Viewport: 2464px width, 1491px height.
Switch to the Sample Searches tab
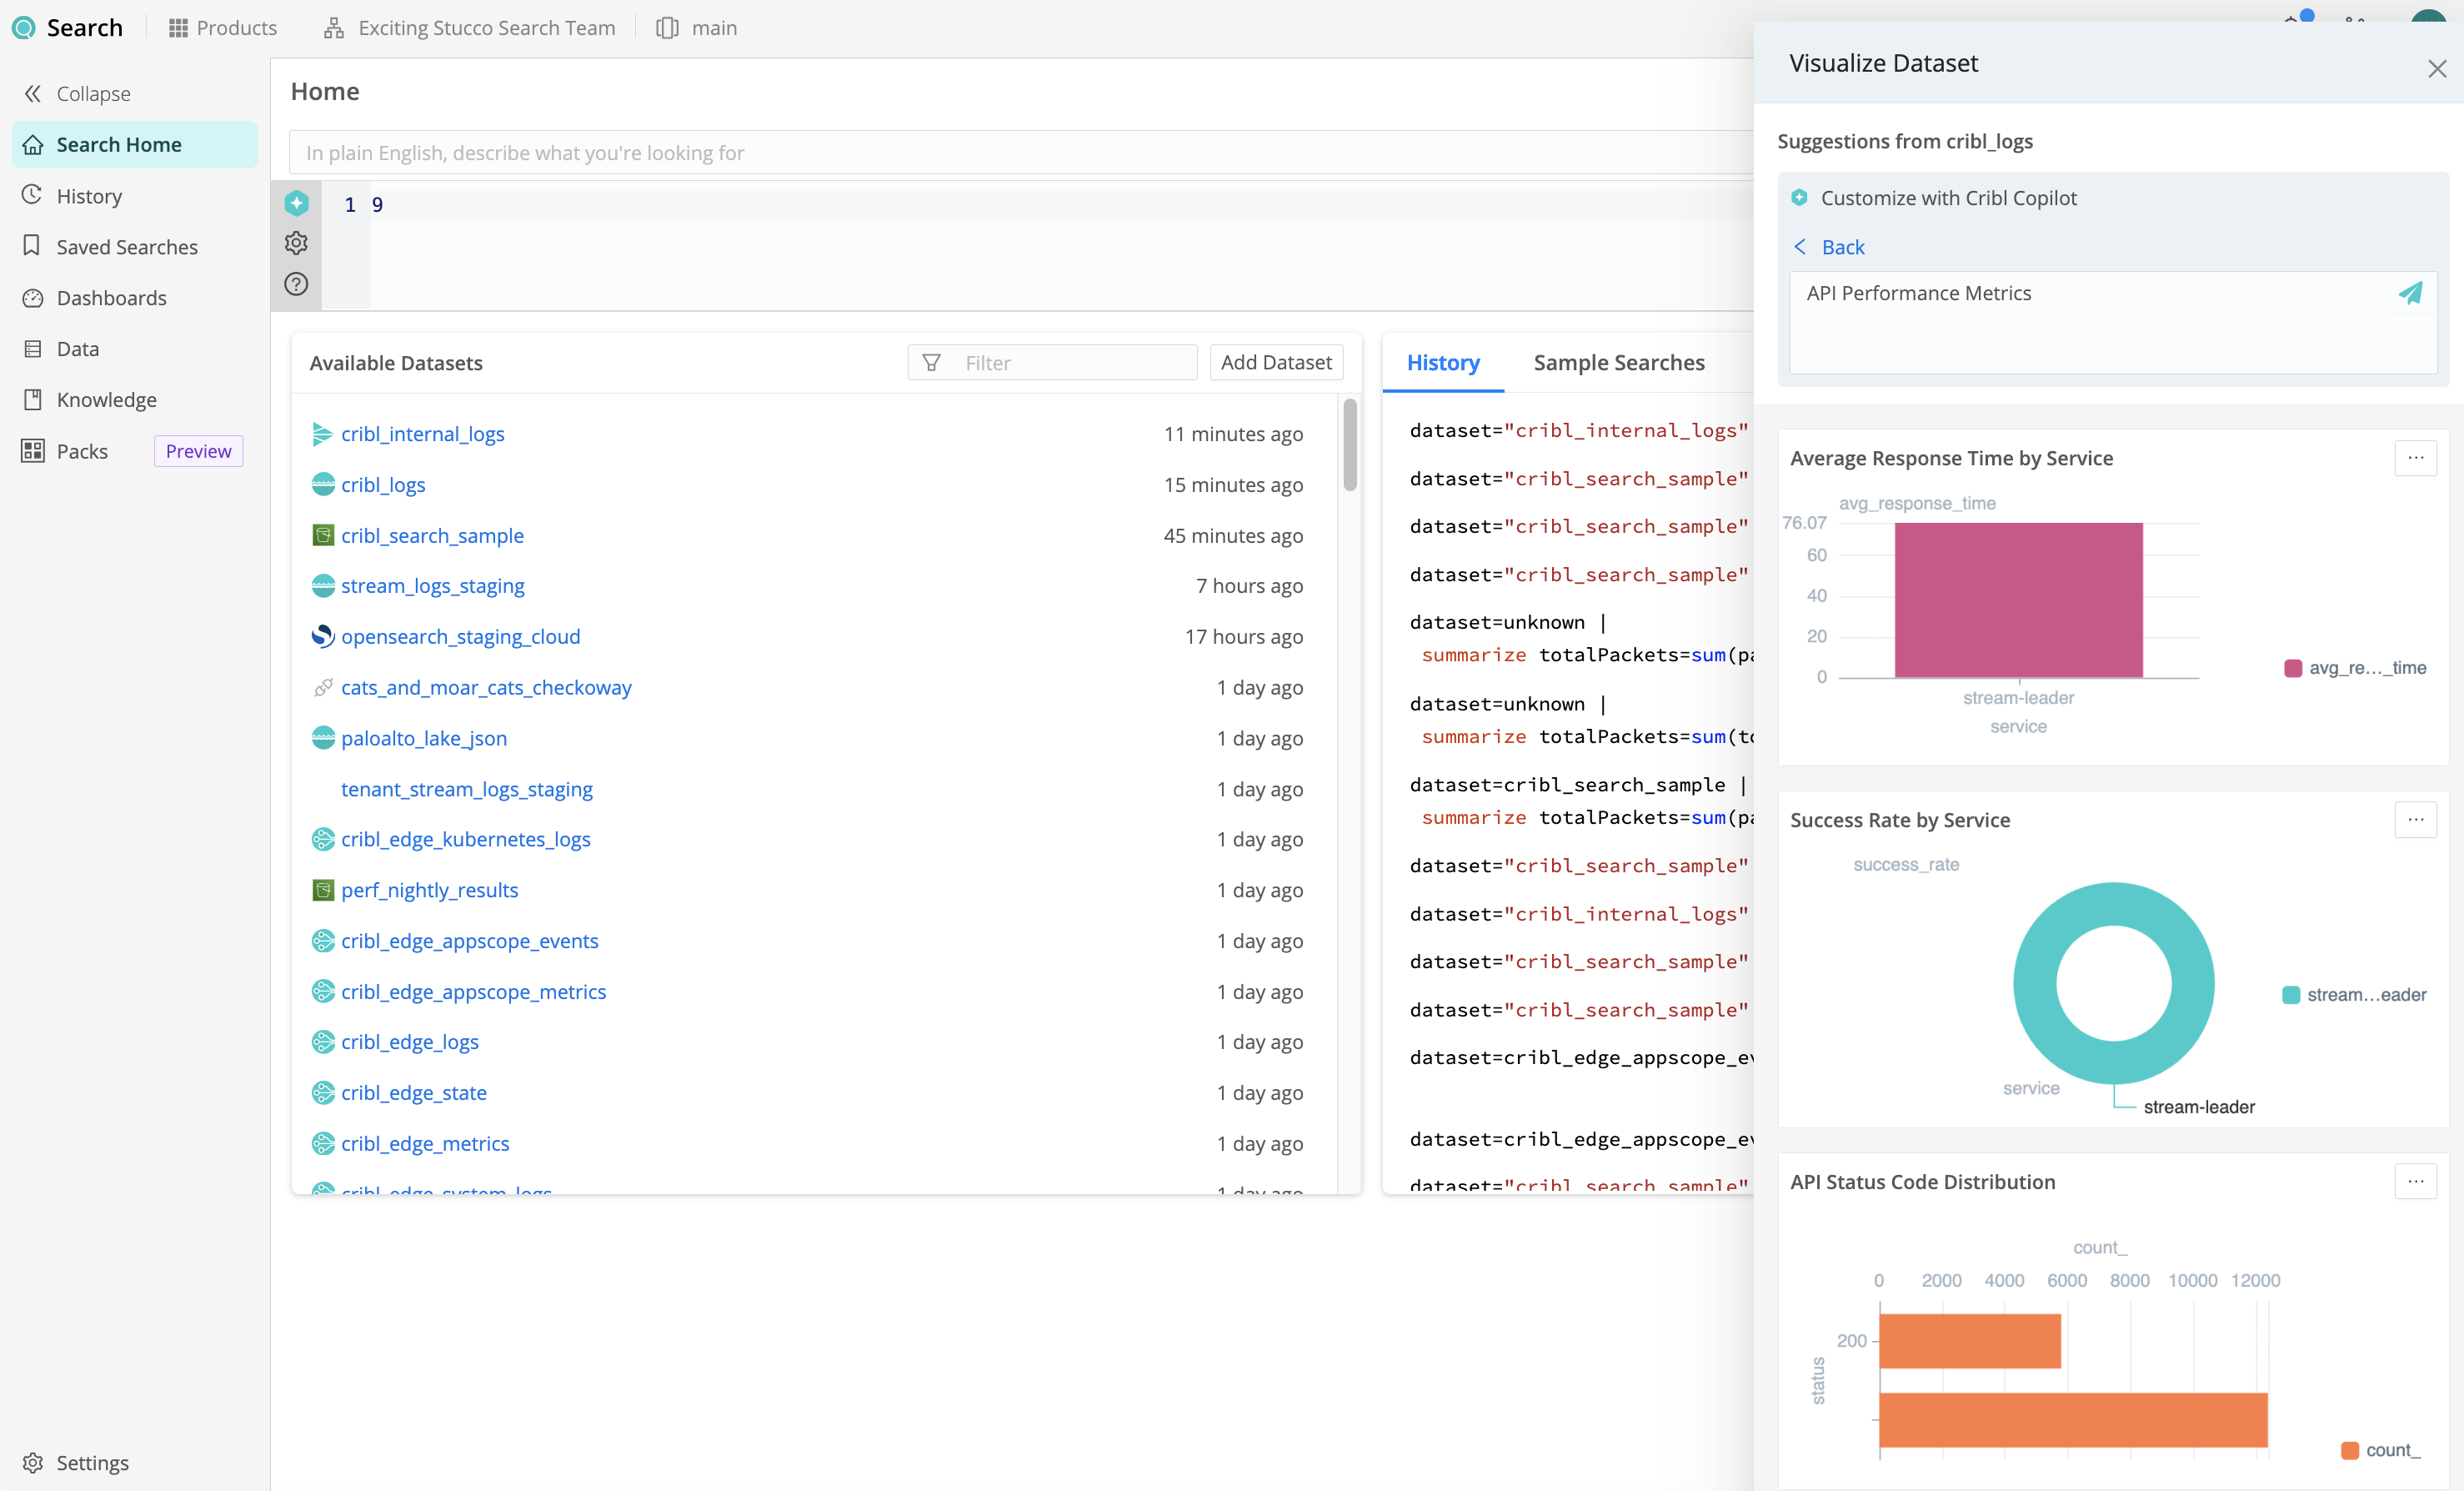pyautogui.click(x=1618, y=362)
